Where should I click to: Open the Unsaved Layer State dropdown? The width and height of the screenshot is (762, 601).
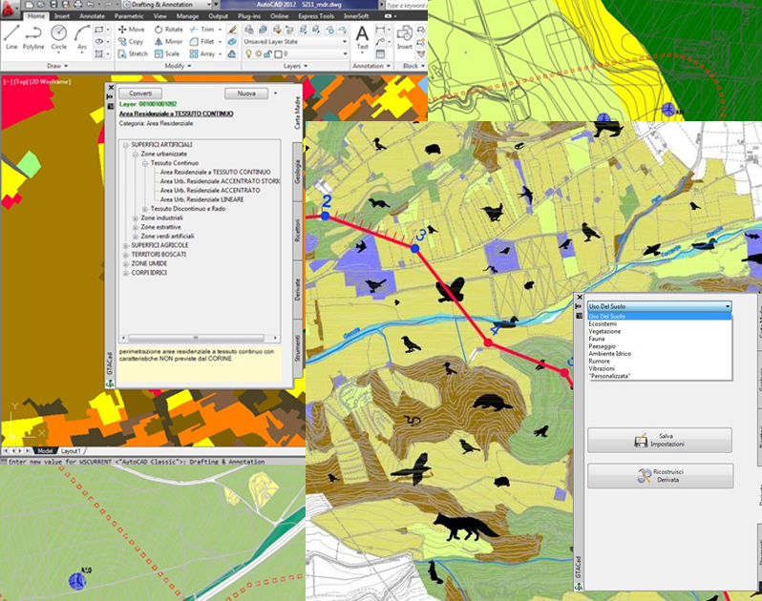(x=295, y=42)
